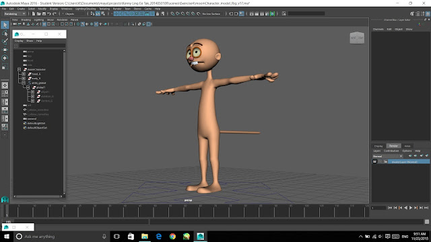Open File Explorer from the taskbar
The width and height of the screenshot is (431, 242).
click(x=145, y=236)
